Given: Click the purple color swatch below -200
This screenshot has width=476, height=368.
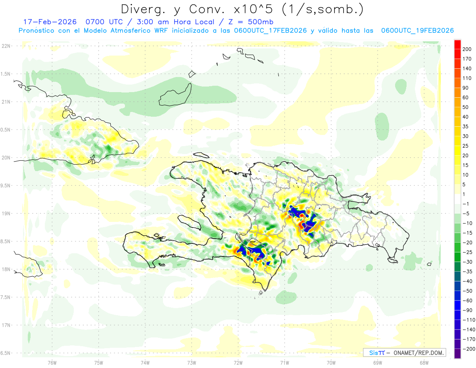Looking at the screenshot, I should pos(457,354).
